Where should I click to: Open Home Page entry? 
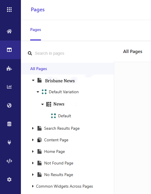click(x=55, y=151)
